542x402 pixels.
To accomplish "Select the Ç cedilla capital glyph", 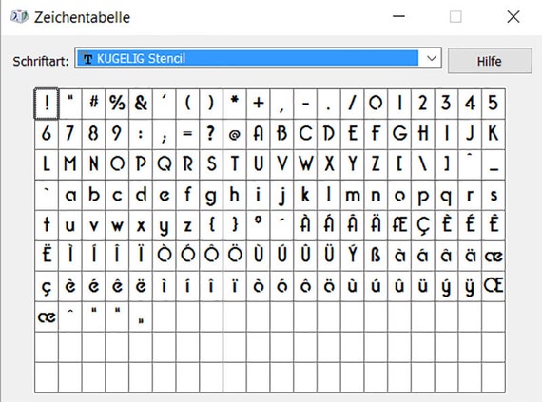I will 422,225.
